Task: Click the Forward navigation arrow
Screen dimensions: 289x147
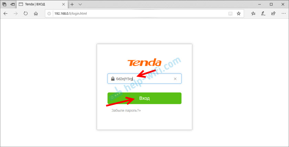Action: pyautogui.click(x=16, y=13)
